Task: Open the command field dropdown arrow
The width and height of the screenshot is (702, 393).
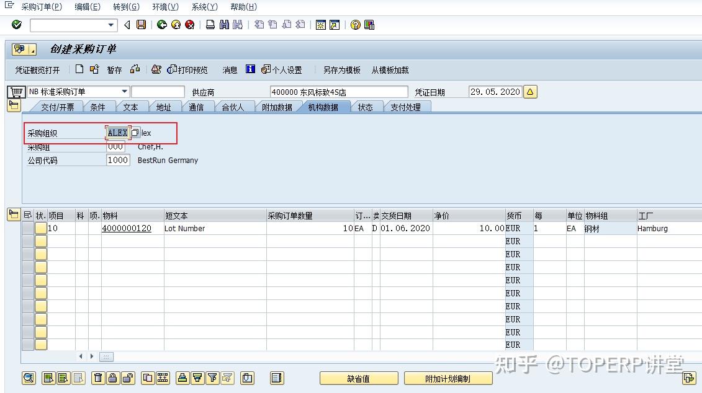Action: (109, 25)
